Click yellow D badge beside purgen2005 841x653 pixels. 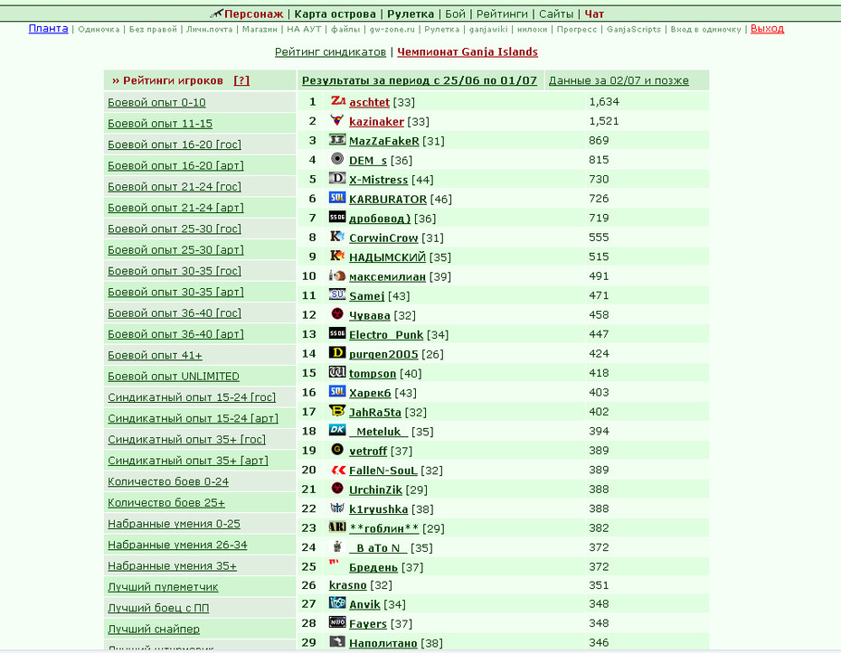coord(337,352)
